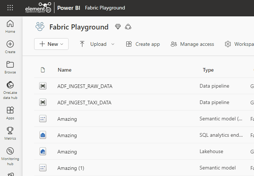Open the app launcher waffle icon
Image resolution: width=254 pixels, height=176 pixels.
tap(10, 8)
